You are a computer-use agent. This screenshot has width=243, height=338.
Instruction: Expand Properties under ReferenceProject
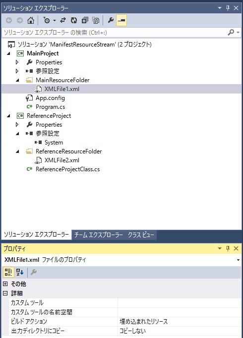[17, 125]
